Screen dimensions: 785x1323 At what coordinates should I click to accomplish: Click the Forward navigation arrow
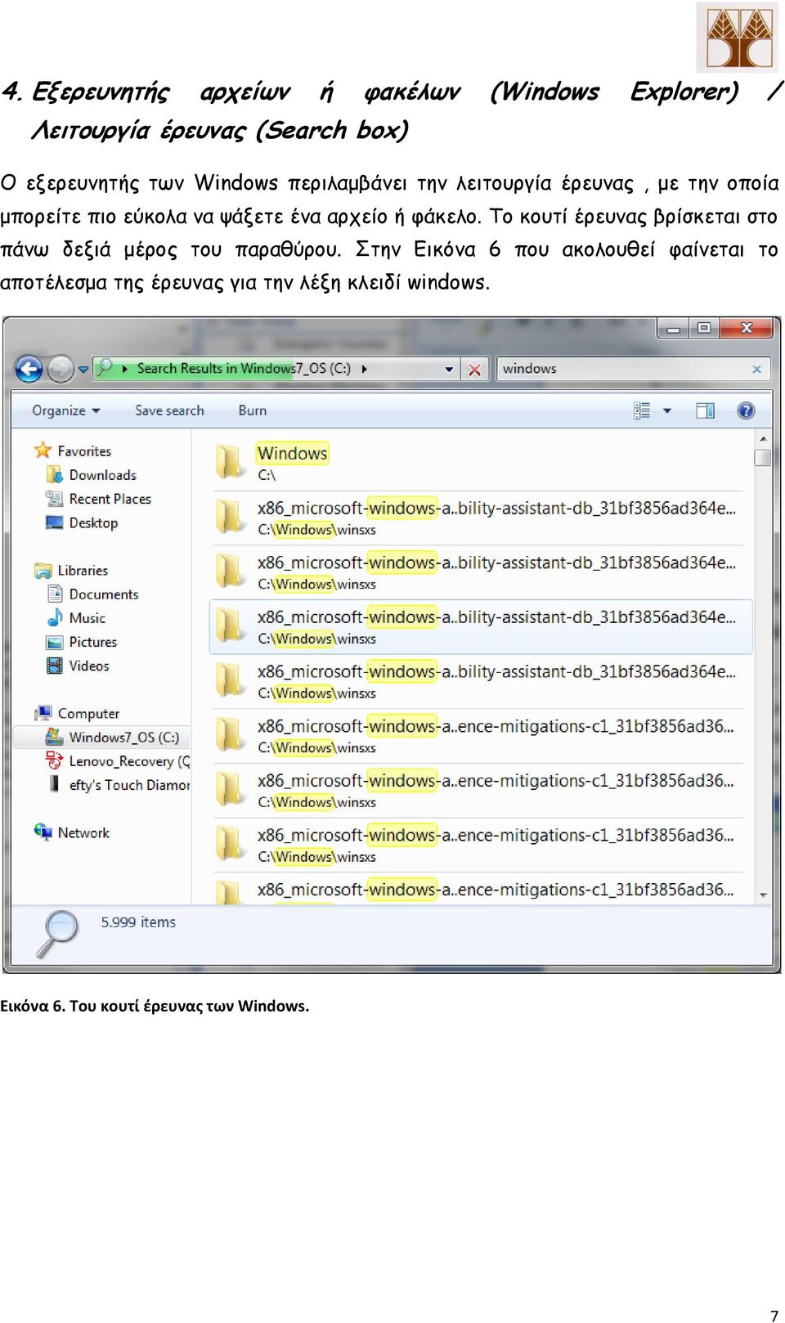tap(61, 370)
